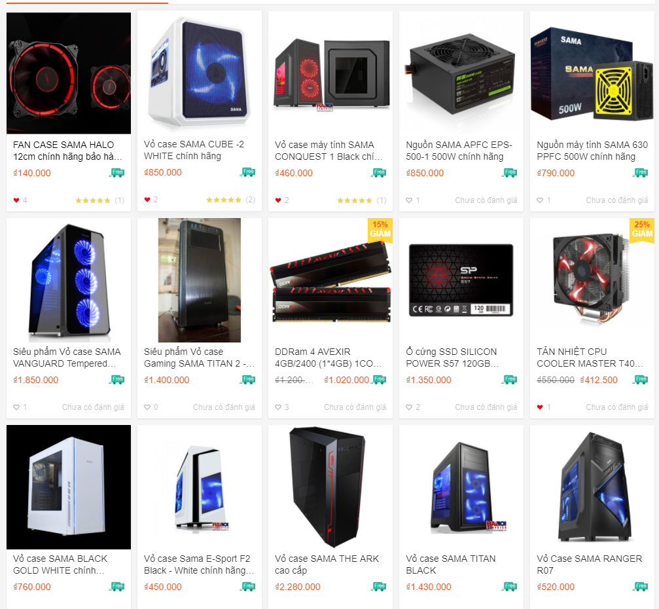
Task: Click the 25% GIẢM badge on CPU cooler
Action: click(x=642, y=230)
